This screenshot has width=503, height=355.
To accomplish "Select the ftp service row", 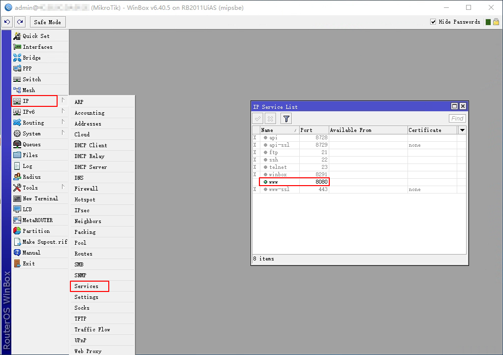I will point(359,153).
